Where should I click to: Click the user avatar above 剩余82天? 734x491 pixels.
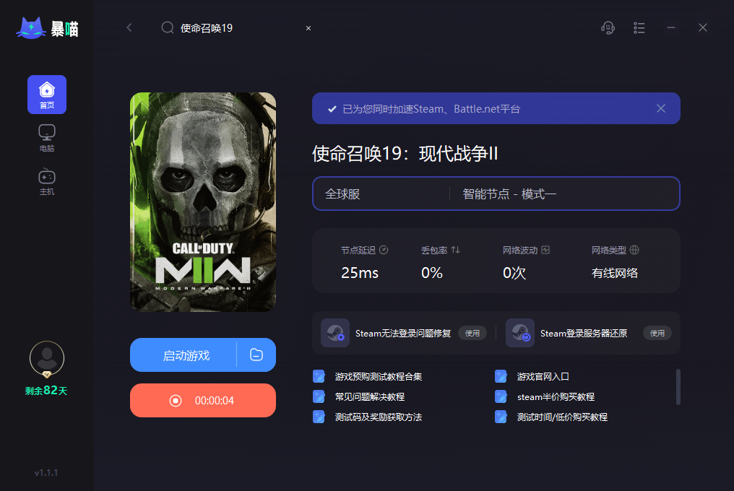click(x=46, y=359)
